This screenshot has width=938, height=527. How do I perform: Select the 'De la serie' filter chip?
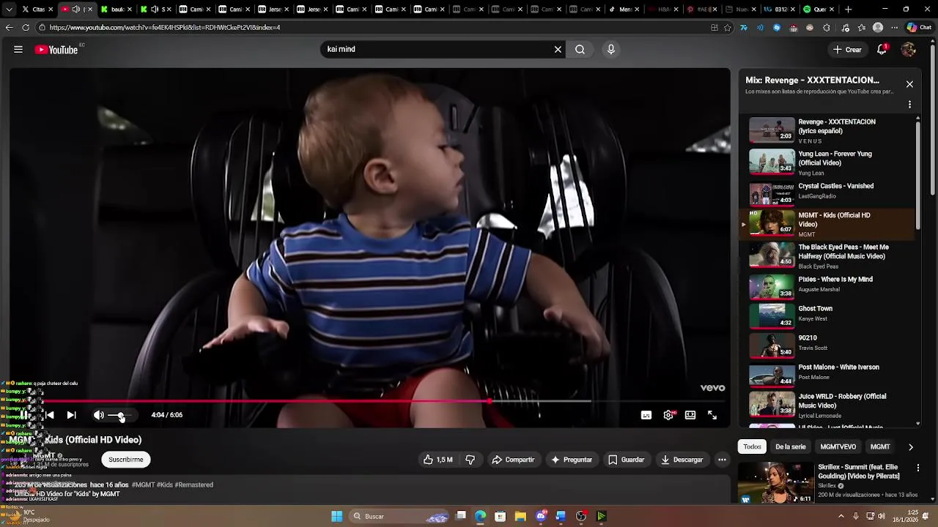tap(790, 446)
